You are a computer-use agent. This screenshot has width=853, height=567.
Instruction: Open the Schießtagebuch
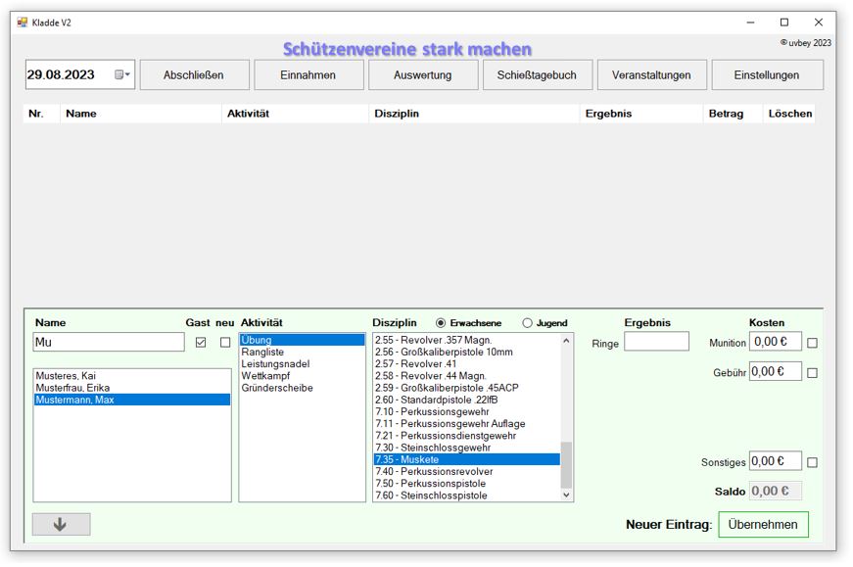pyautogui.click(x=538, y=75)
